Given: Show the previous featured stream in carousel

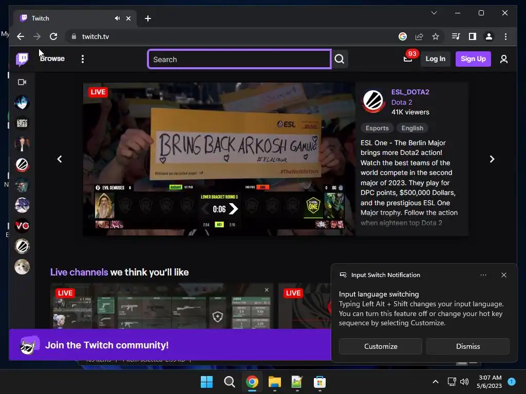Looking at the screenshot, I should point(60,159).
